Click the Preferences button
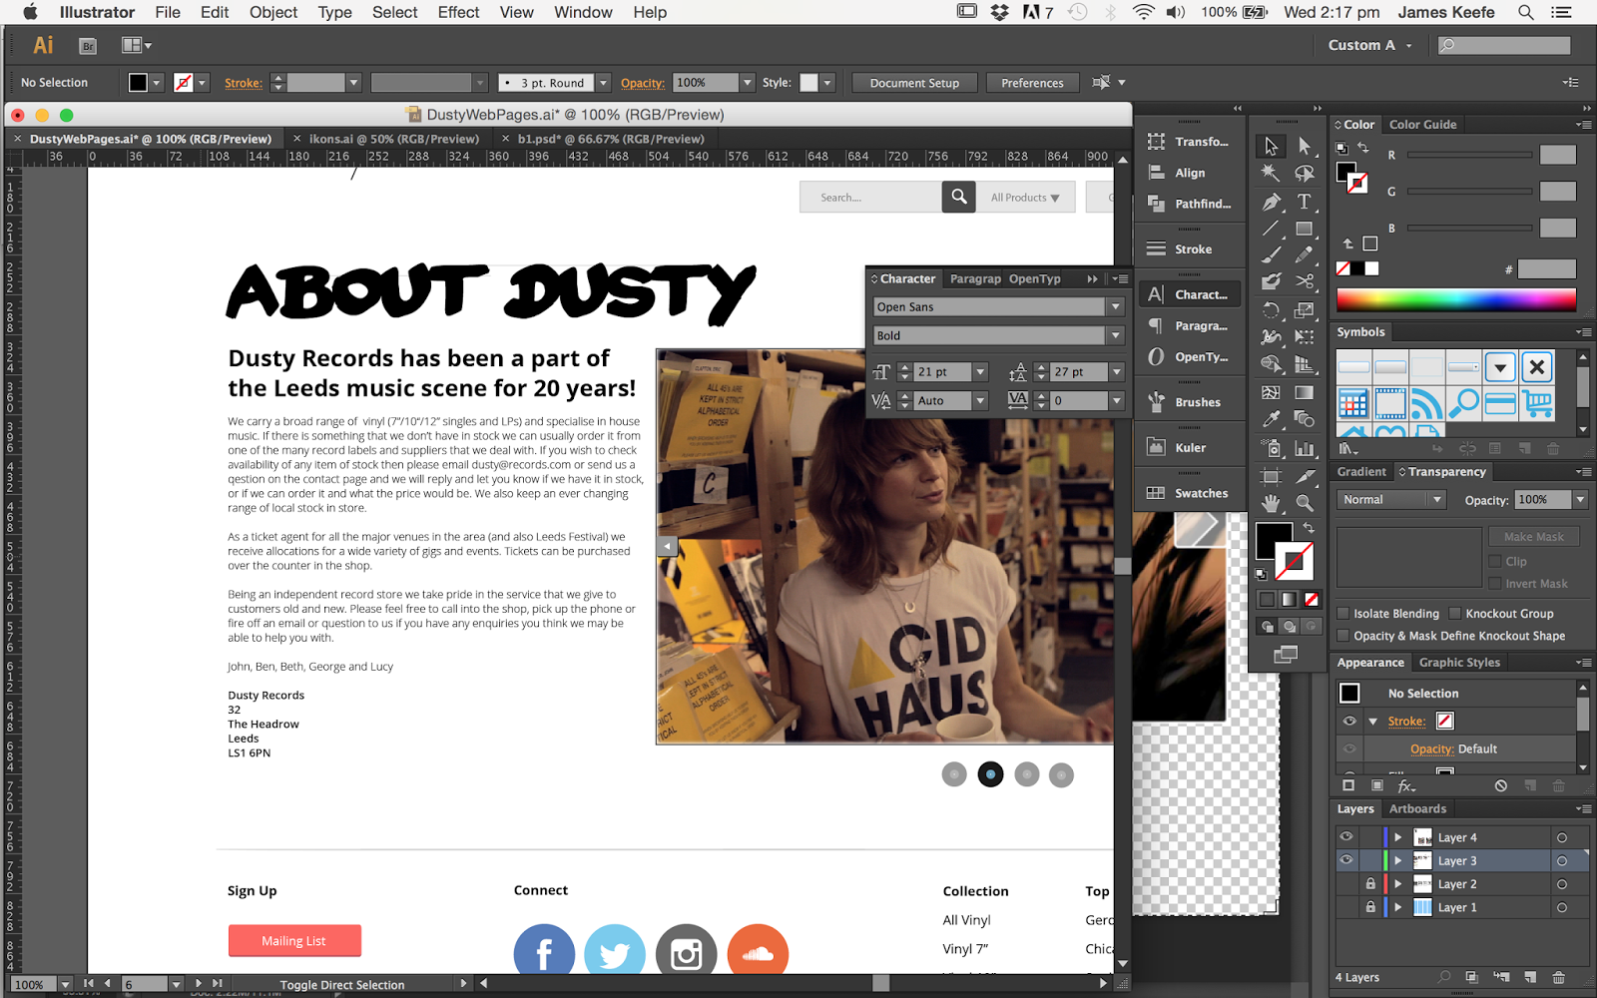The height and width of the screenshot is (998, 1597). coord(1032,83)
